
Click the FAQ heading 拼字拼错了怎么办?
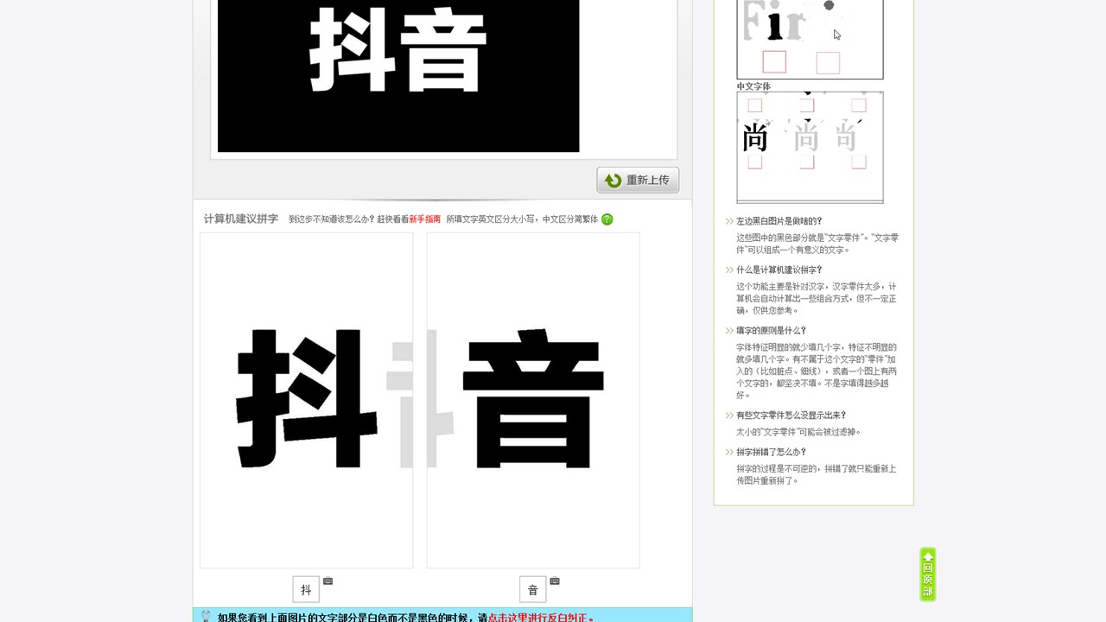[771, 452]
